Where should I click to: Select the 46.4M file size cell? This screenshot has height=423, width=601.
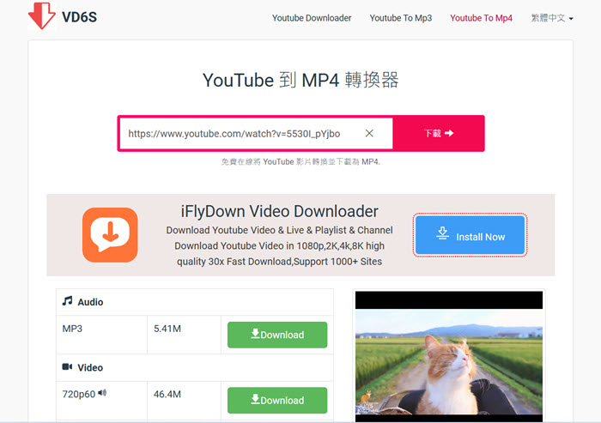184,400
